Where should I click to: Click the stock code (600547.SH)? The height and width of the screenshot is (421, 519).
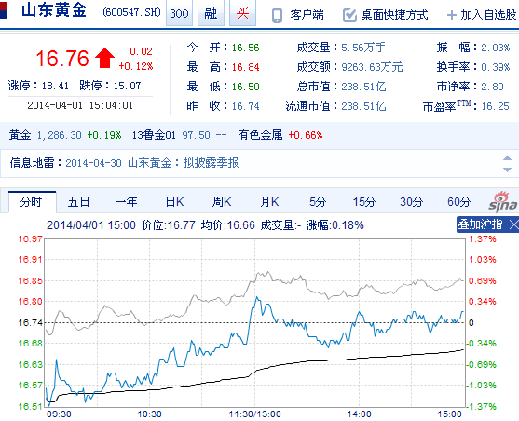(x=131, y=13)
